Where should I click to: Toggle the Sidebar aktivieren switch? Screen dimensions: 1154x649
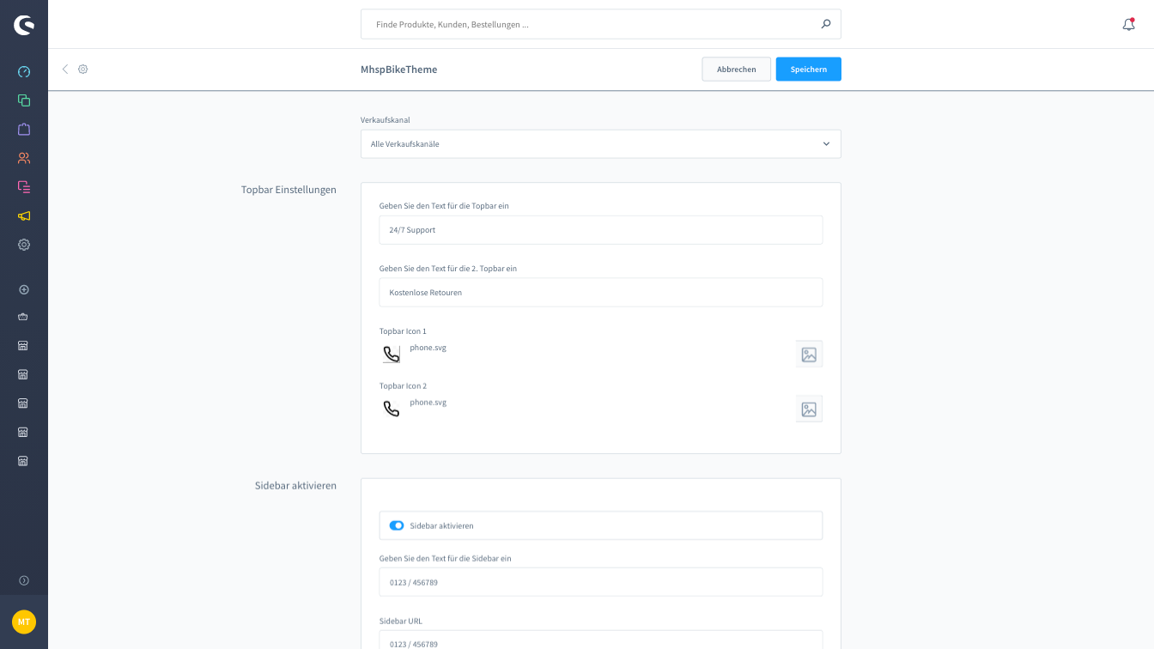(x=397, y=525)
